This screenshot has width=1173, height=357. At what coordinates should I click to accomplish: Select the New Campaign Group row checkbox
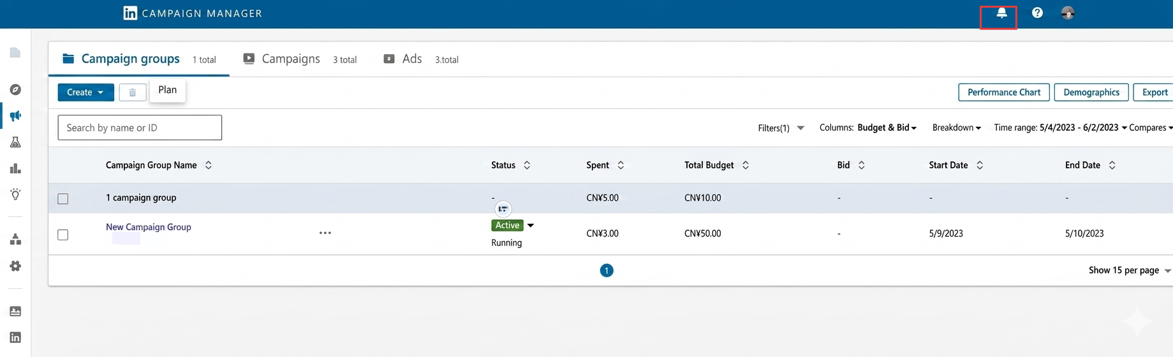tap(63, 235)
